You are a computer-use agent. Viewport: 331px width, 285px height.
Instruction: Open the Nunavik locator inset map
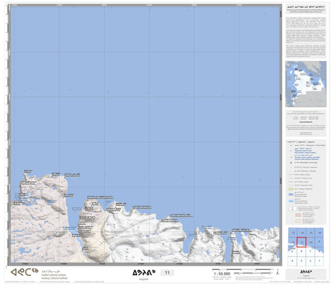(306, 84)
